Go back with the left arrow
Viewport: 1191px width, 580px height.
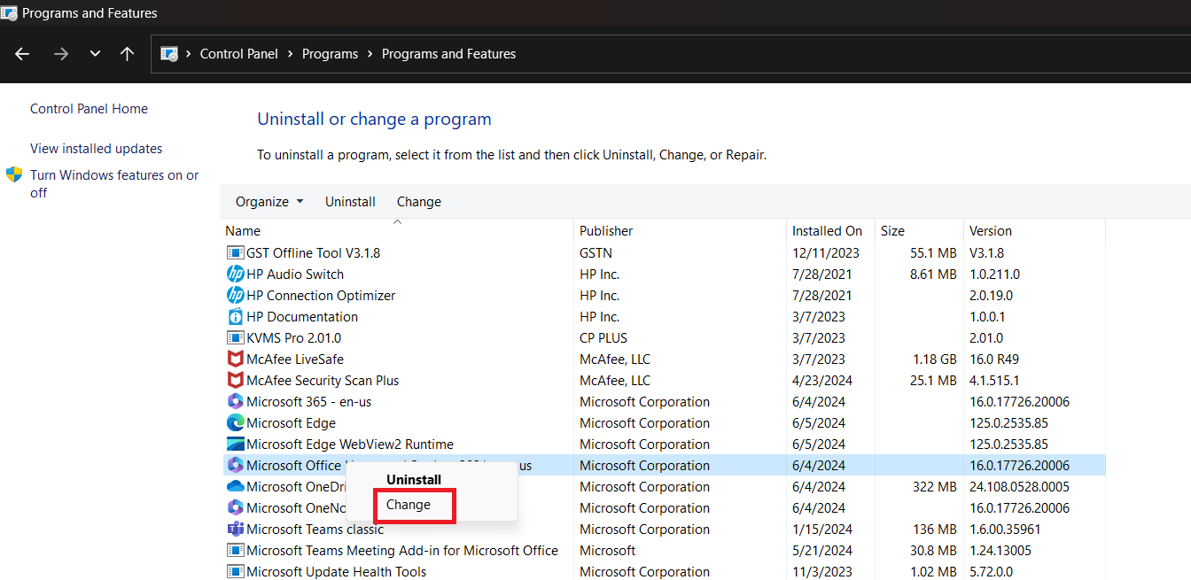(22, 54)
